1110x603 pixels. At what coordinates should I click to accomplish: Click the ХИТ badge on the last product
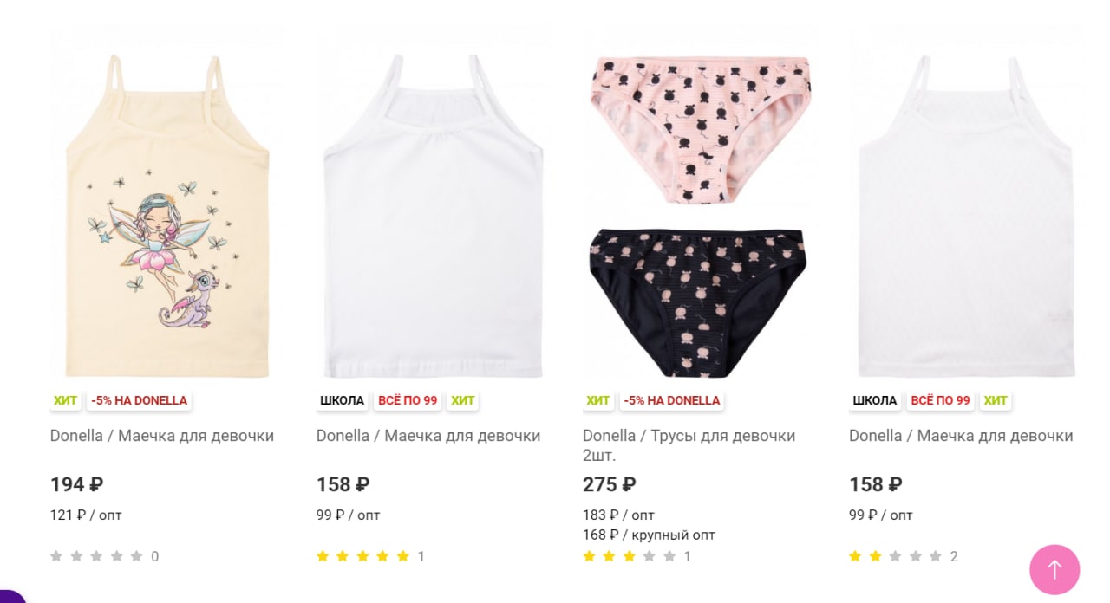(x=996, y=400)
